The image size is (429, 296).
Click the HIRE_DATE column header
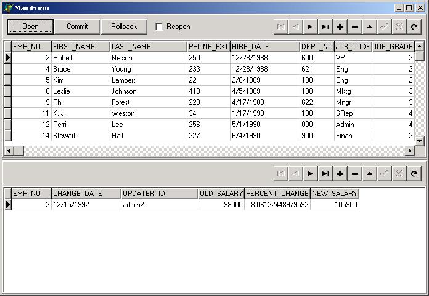pyautogui.click(x=265, y=46)
